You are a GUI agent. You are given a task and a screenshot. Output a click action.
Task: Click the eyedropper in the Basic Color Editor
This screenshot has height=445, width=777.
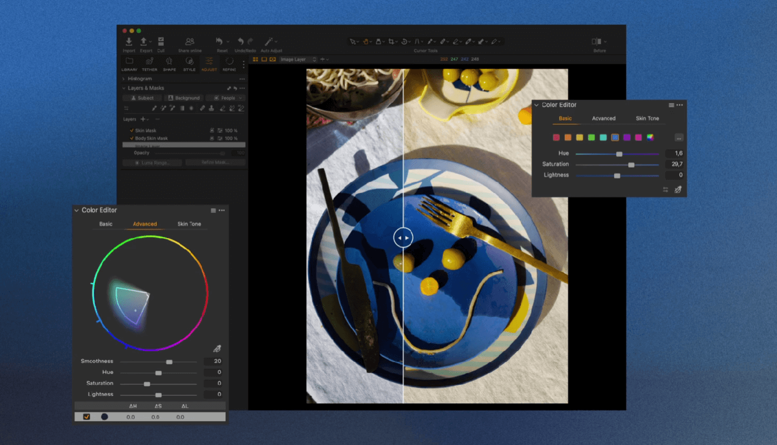(x=678, y=190)
